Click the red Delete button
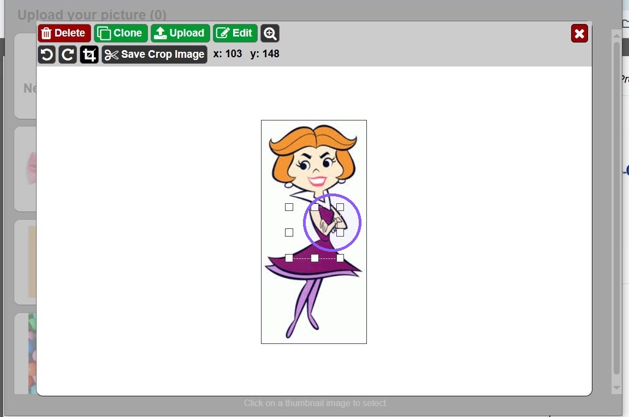This screenshot has width=629, height=417. 64,33
